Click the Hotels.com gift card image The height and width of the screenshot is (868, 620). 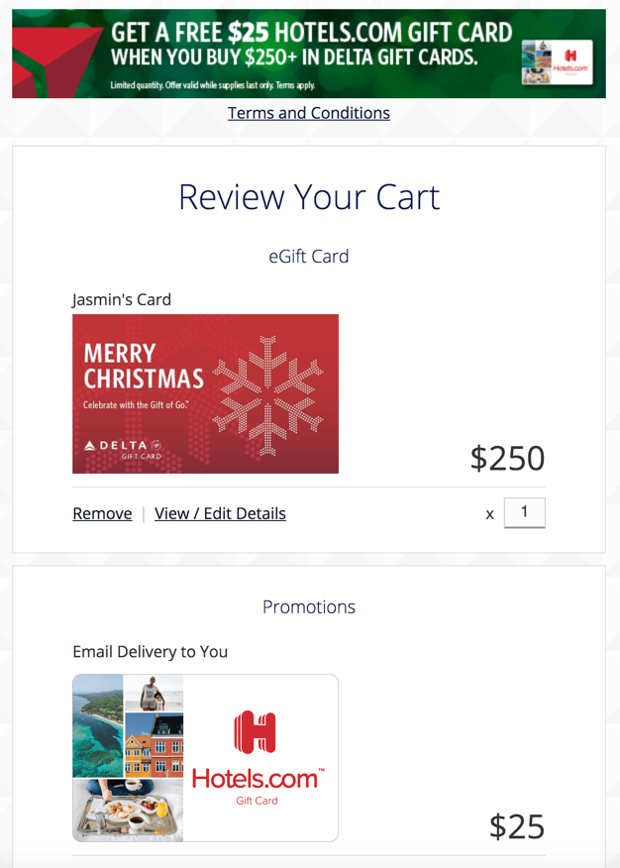[x=205, y=758]
